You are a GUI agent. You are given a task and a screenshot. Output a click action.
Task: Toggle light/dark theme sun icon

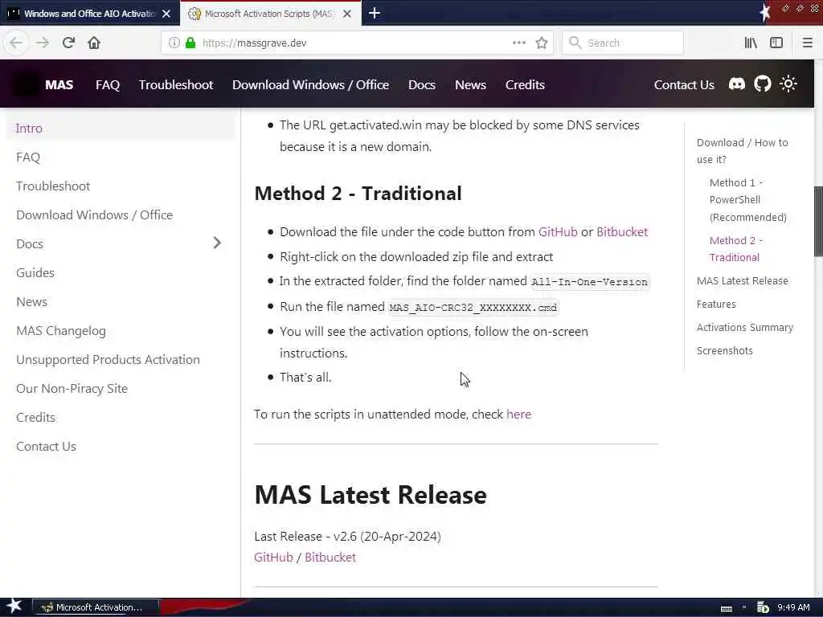tap(788, 84)
